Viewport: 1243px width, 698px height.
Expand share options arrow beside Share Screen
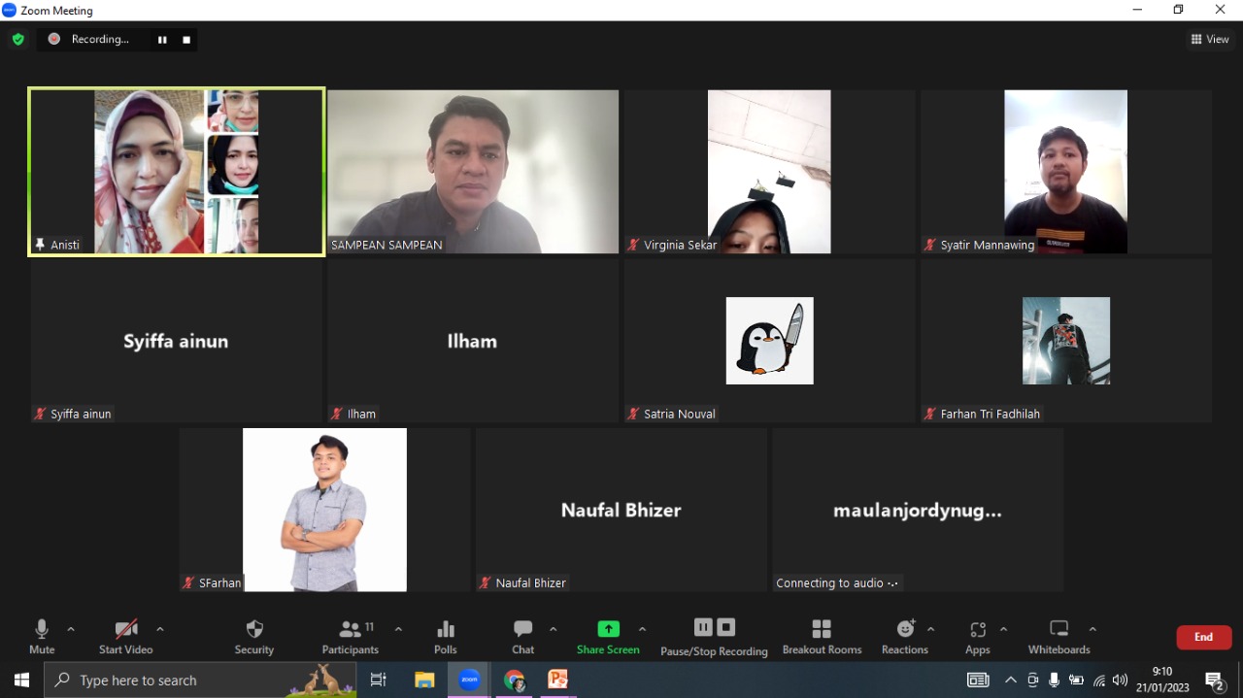point(642,629)
